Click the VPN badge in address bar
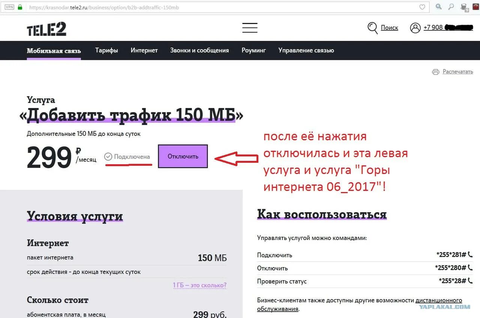 [9, 7]
